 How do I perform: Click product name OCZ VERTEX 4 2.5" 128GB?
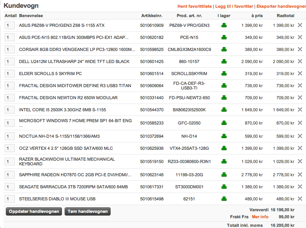pyautogui.click(x=66, y=148)
